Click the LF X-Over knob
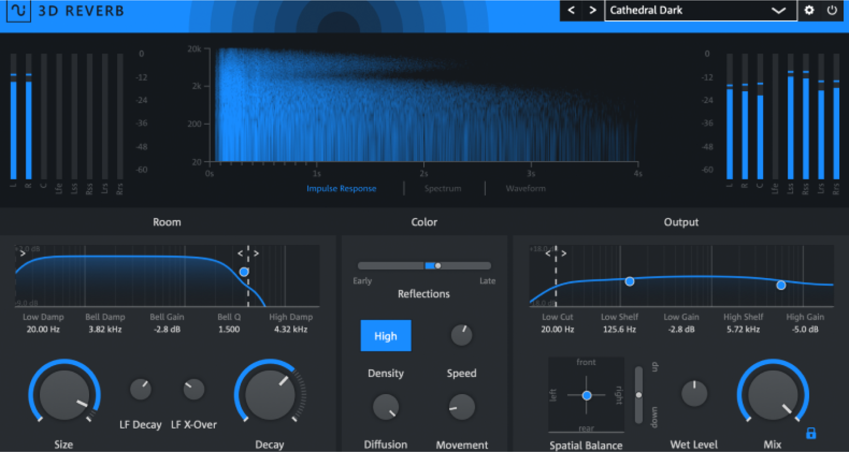 pyautogui.click(x=194, y=389)
